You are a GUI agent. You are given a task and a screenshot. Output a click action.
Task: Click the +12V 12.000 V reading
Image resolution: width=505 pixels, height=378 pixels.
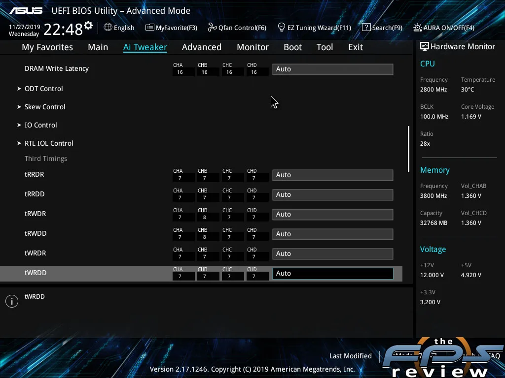click(x=432, y=275)
